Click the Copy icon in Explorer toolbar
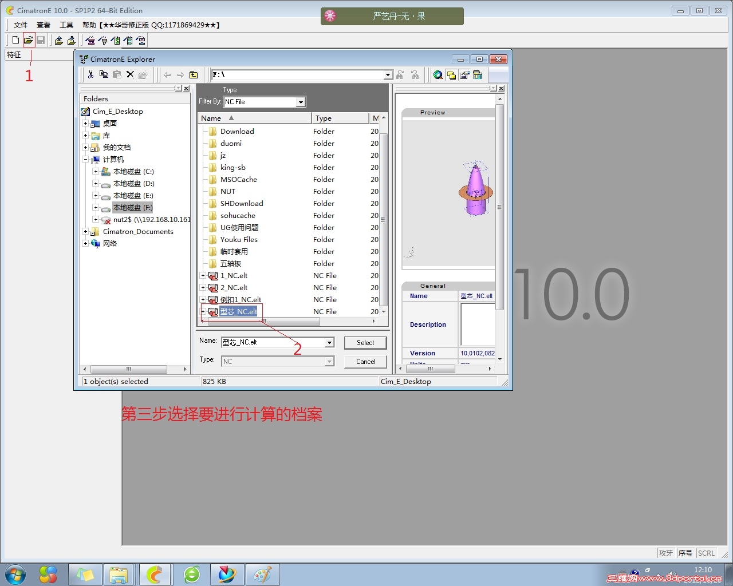The image size is (733, 586). click(x=104, y=74)
